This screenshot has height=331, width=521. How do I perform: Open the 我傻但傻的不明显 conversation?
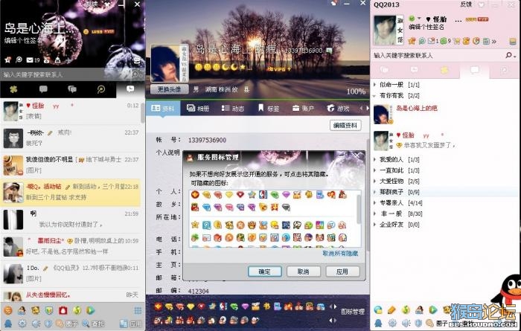[71, 165]
